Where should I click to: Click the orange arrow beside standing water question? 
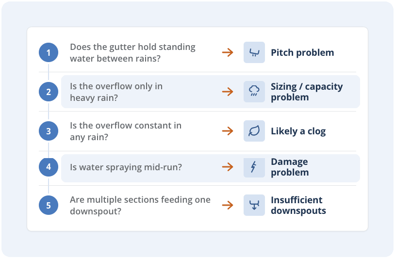[228, 52]
